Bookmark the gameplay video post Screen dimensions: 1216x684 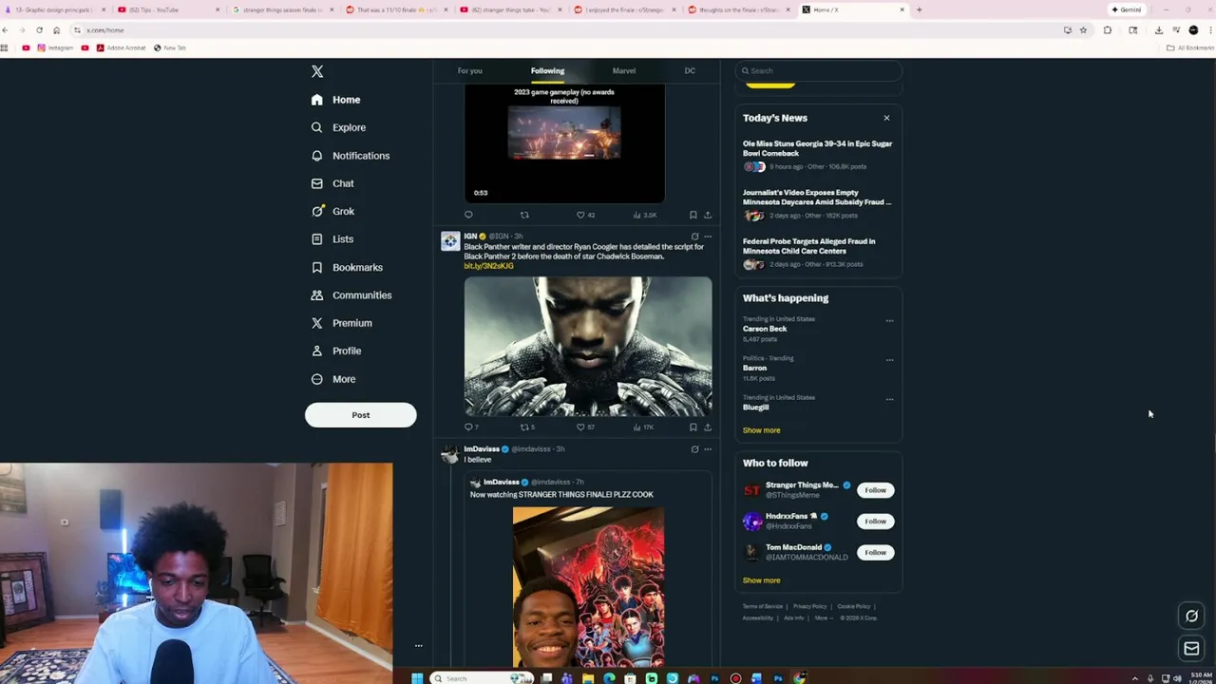tap(693, 215)
